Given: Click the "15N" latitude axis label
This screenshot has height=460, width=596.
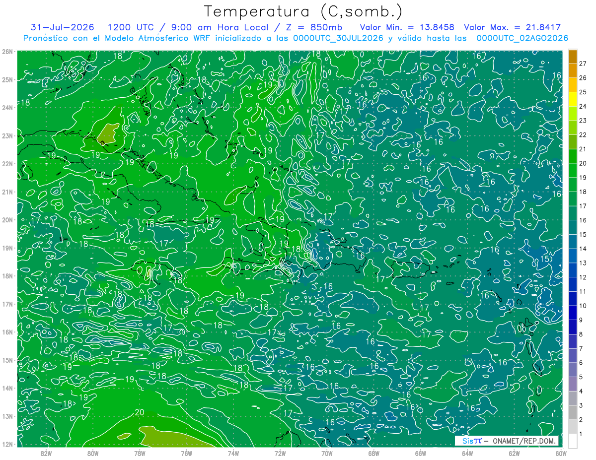Looking at the screenshot, I should [x=7, y=360].
